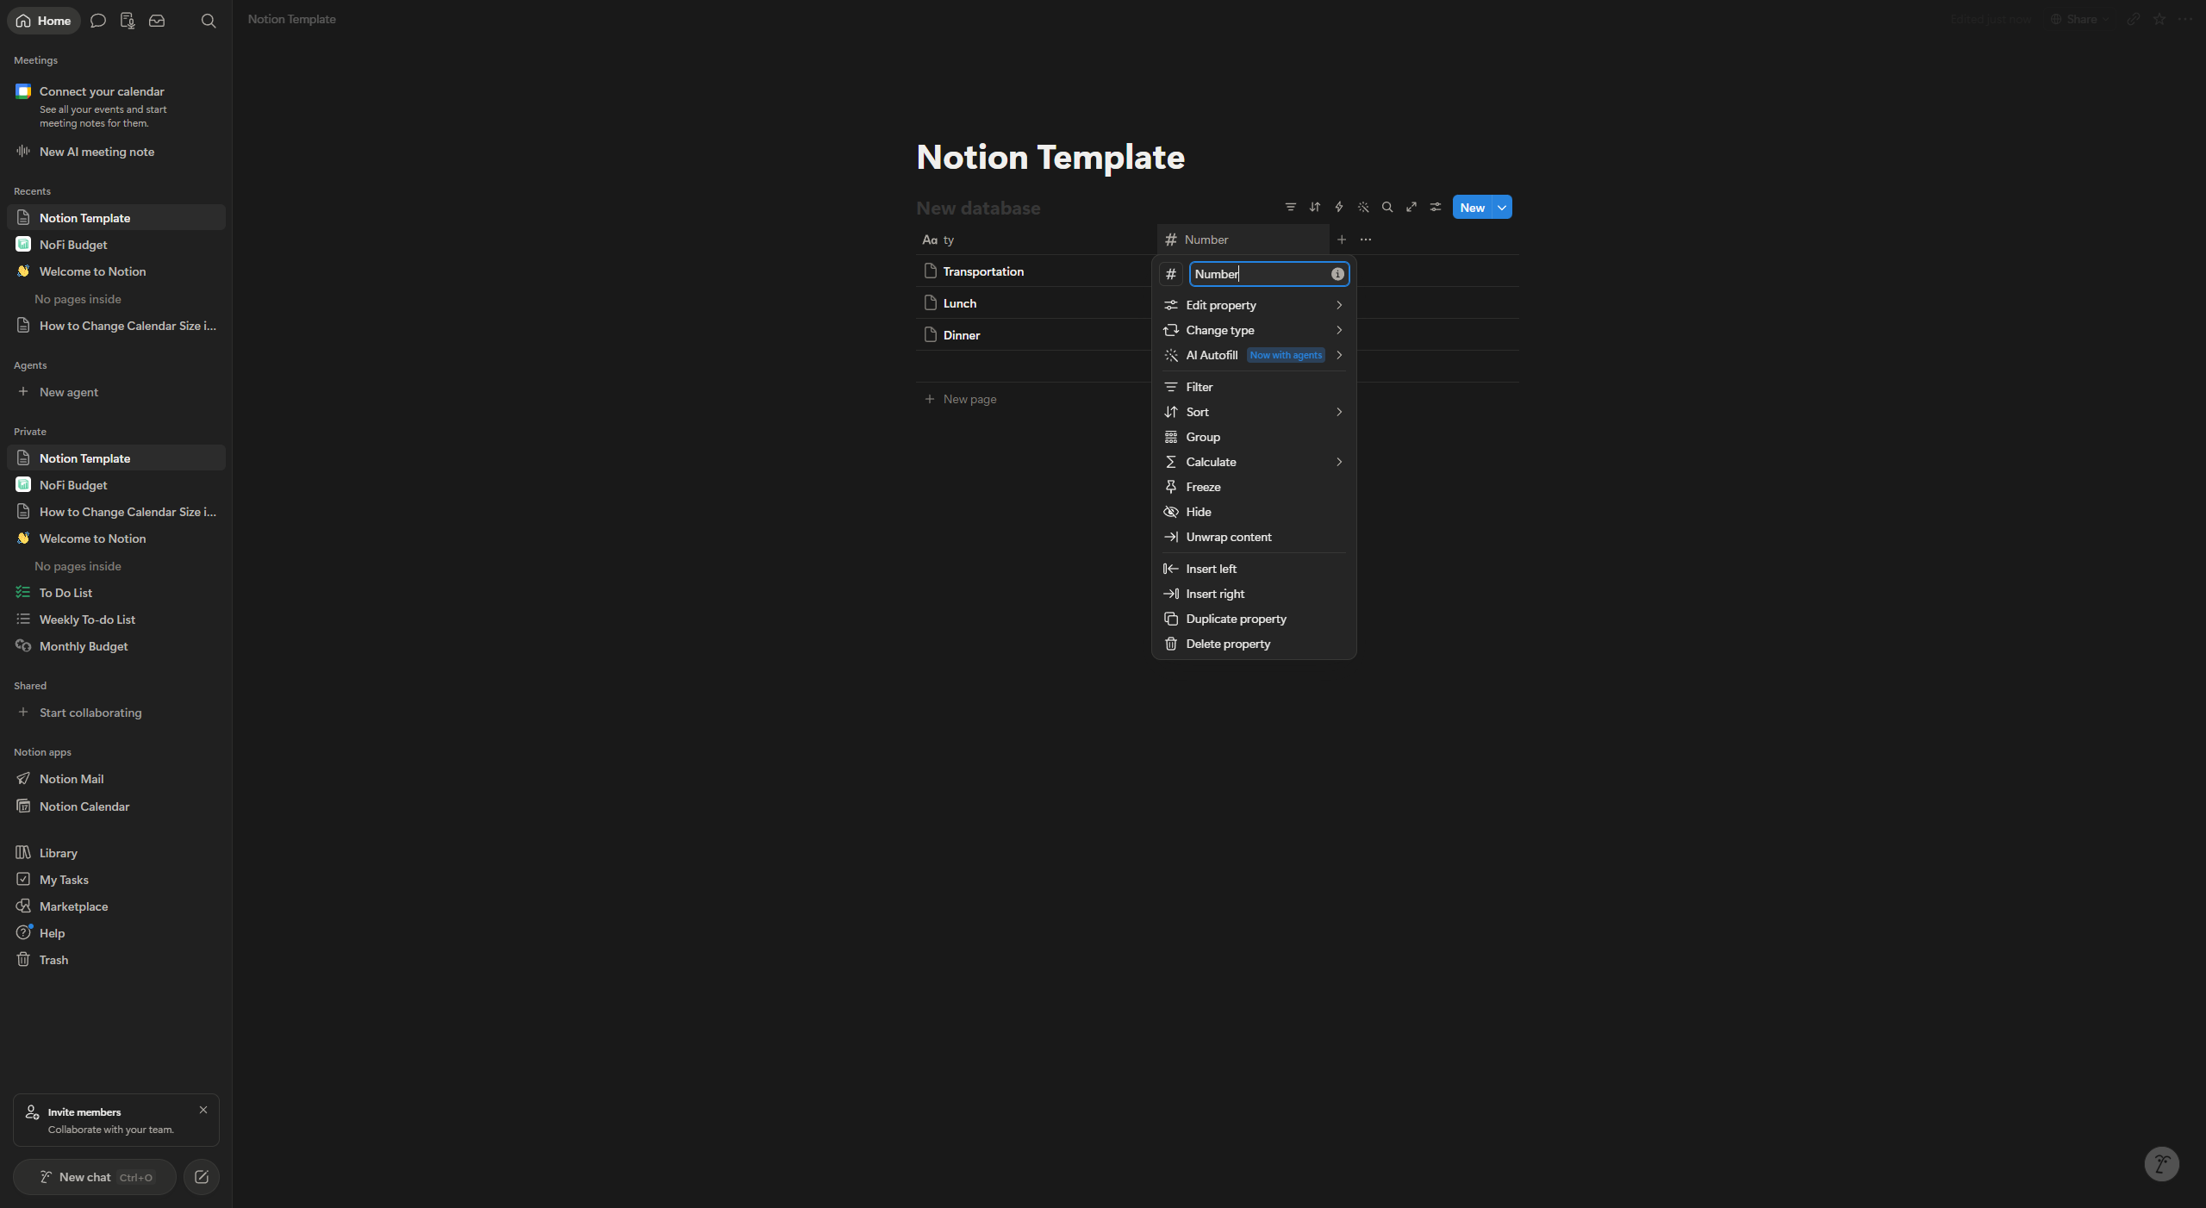Expand the Calculate submenu
Screen dimensions: 2206x1208
pyautogui.click(x=1254, y=462)
